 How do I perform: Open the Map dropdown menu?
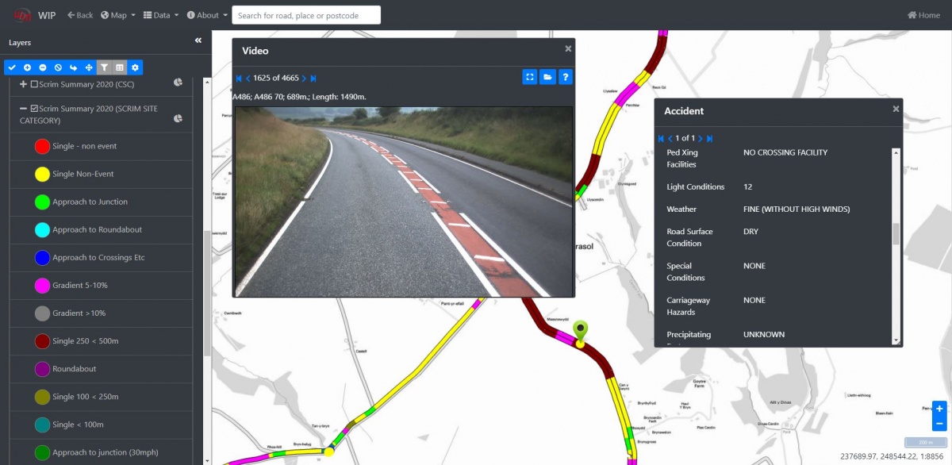click(x=118, y=15)
